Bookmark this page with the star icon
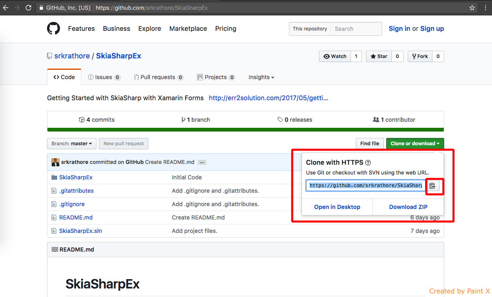Viewport: 492px width, 297px height. coord(472,8)
